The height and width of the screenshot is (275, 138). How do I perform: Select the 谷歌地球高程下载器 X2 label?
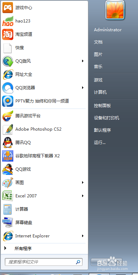coord(37,156)
